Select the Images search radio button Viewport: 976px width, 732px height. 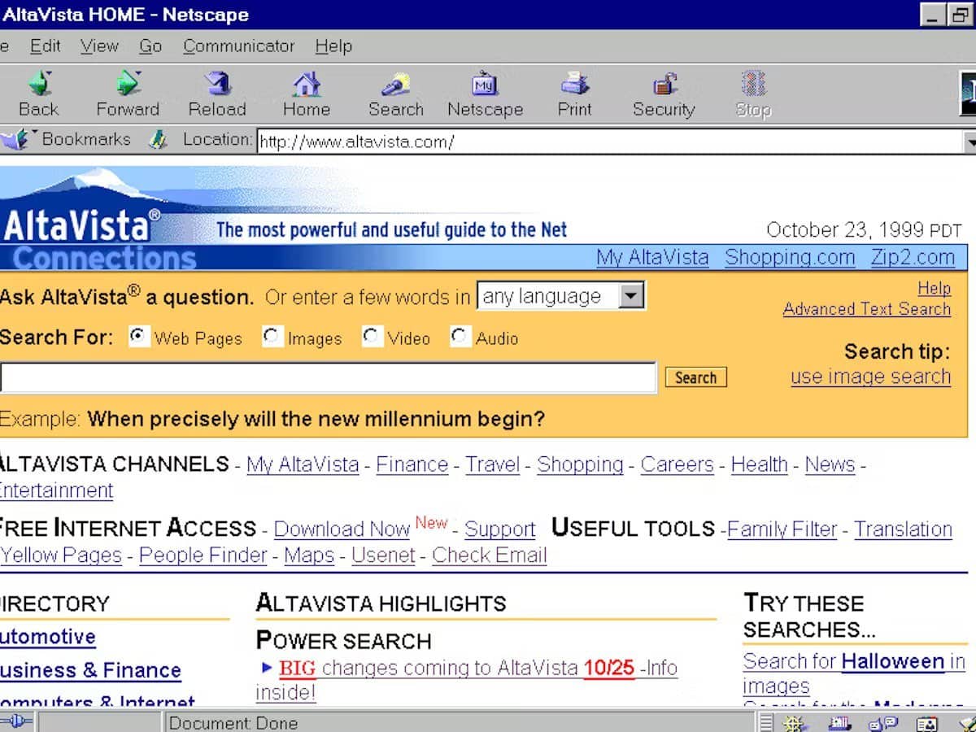272,335
